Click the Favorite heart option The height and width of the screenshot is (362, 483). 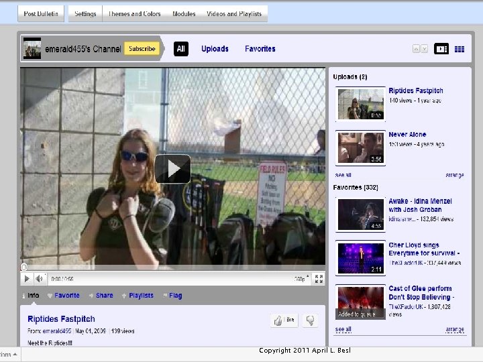point(64,296)
